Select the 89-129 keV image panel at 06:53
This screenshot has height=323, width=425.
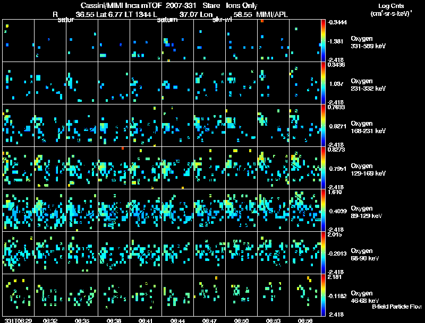click(x=273, y=211)
